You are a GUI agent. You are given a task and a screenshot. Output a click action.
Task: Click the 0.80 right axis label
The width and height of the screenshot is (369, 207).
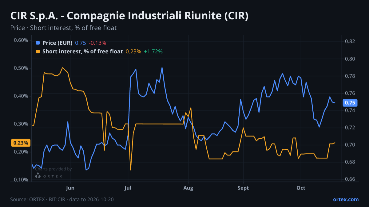pos(350,59)
